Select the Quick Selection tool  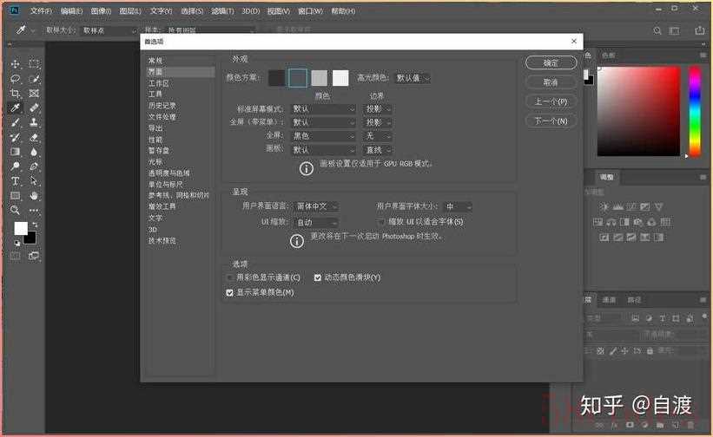point(34,79)
